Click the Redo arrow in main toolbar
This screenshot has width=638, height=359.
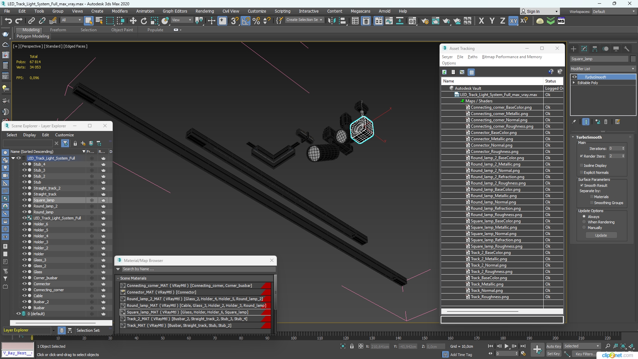[19, 21]
